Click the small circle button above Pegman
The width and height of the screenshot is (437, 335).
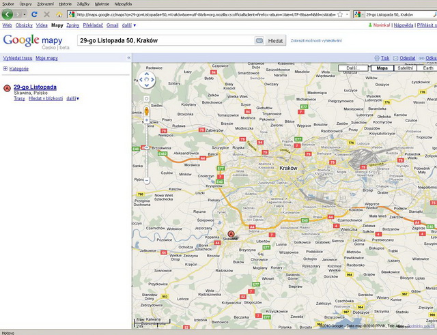(147, 99)
